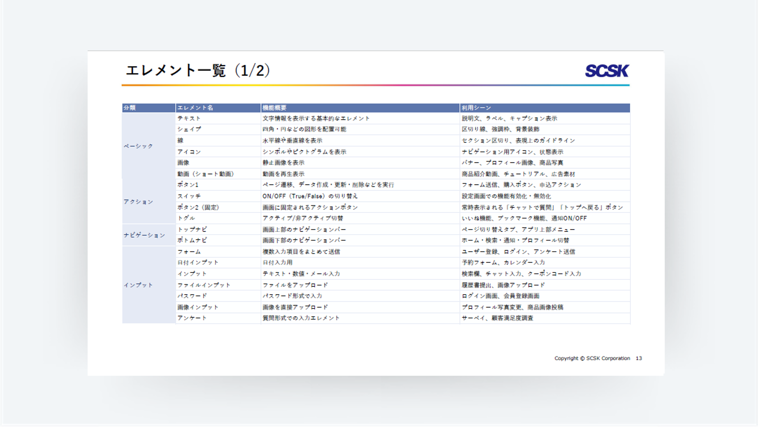Click the 機能概要 column header
Viewport: 758px width, 427px height.
[x=275, y=108]
